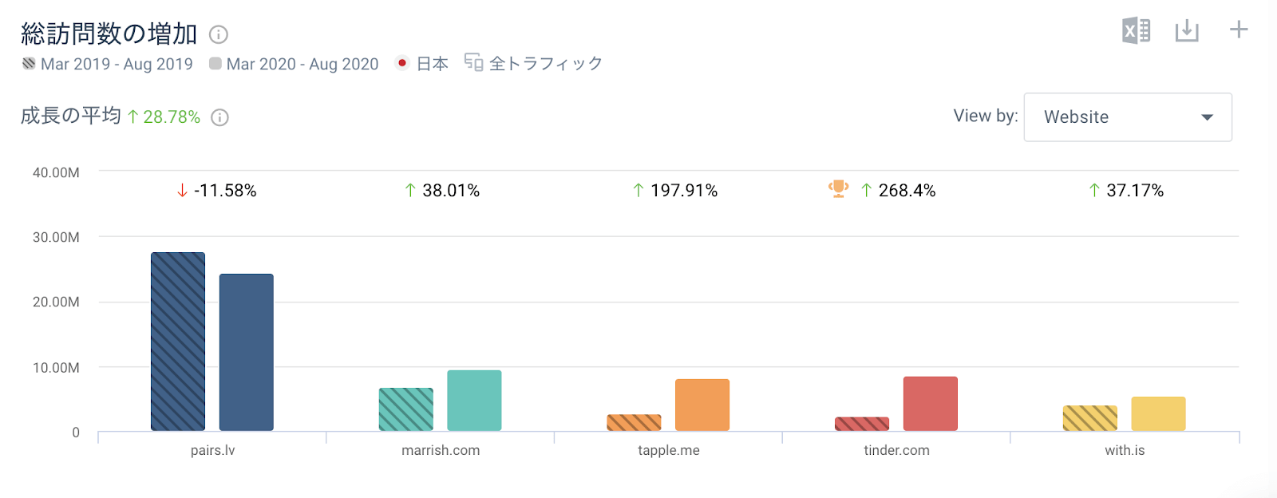This screenshot has height=498, width=1277.
Task: Click the all-traffic devices icon
Action: (x=473, y=63)
